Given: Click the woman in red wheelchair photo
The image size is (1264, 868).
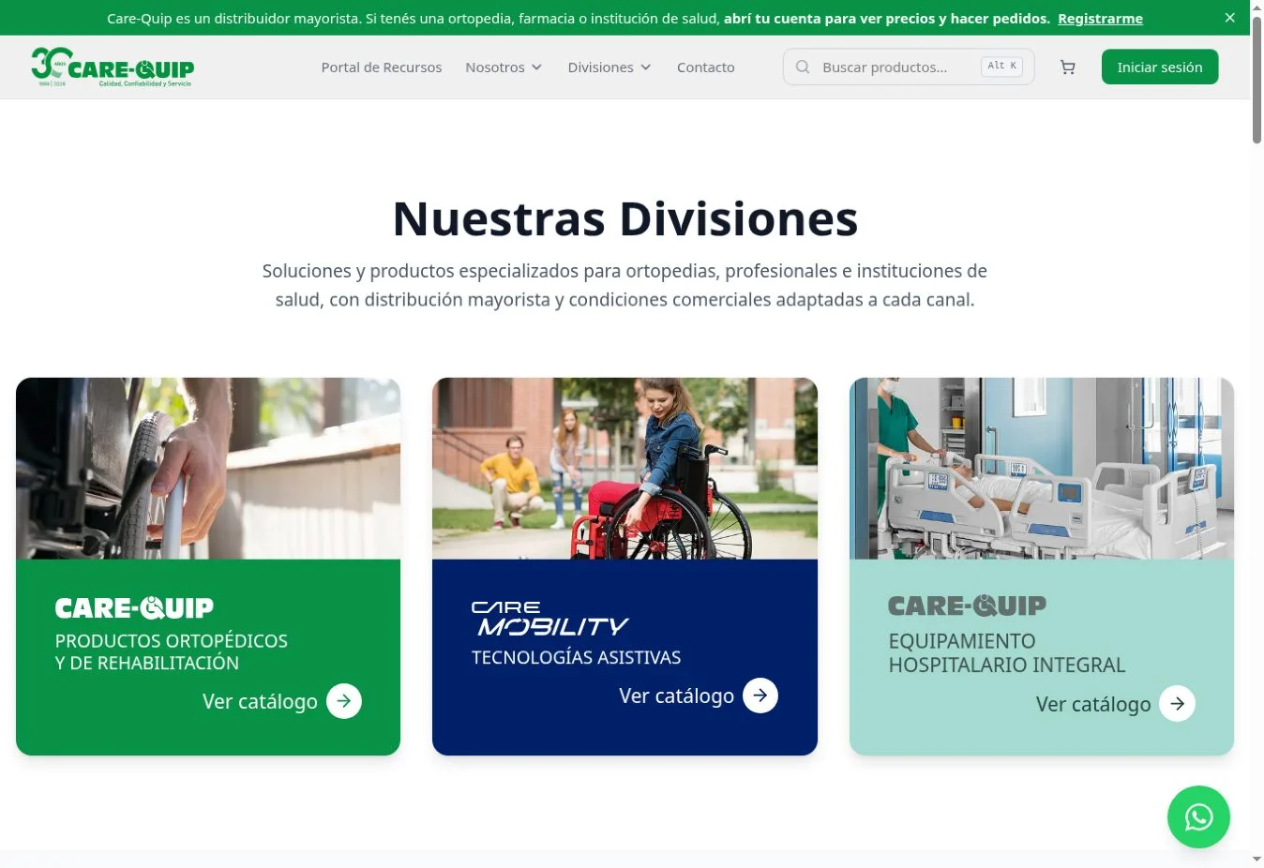Looking at the screenshot, I should point(624,469).
